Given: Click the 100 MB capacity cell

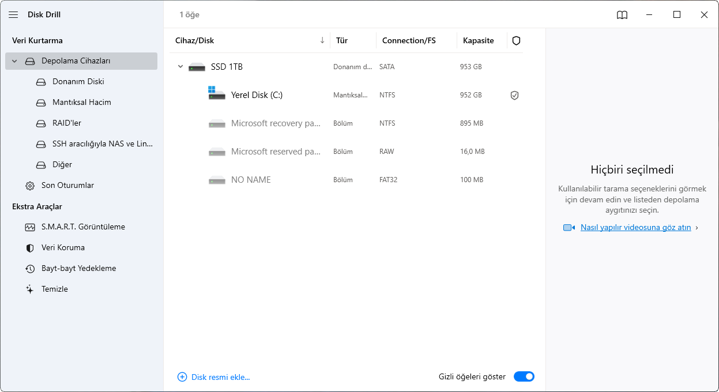Looking at the screenshot, I should click(472, 180).
